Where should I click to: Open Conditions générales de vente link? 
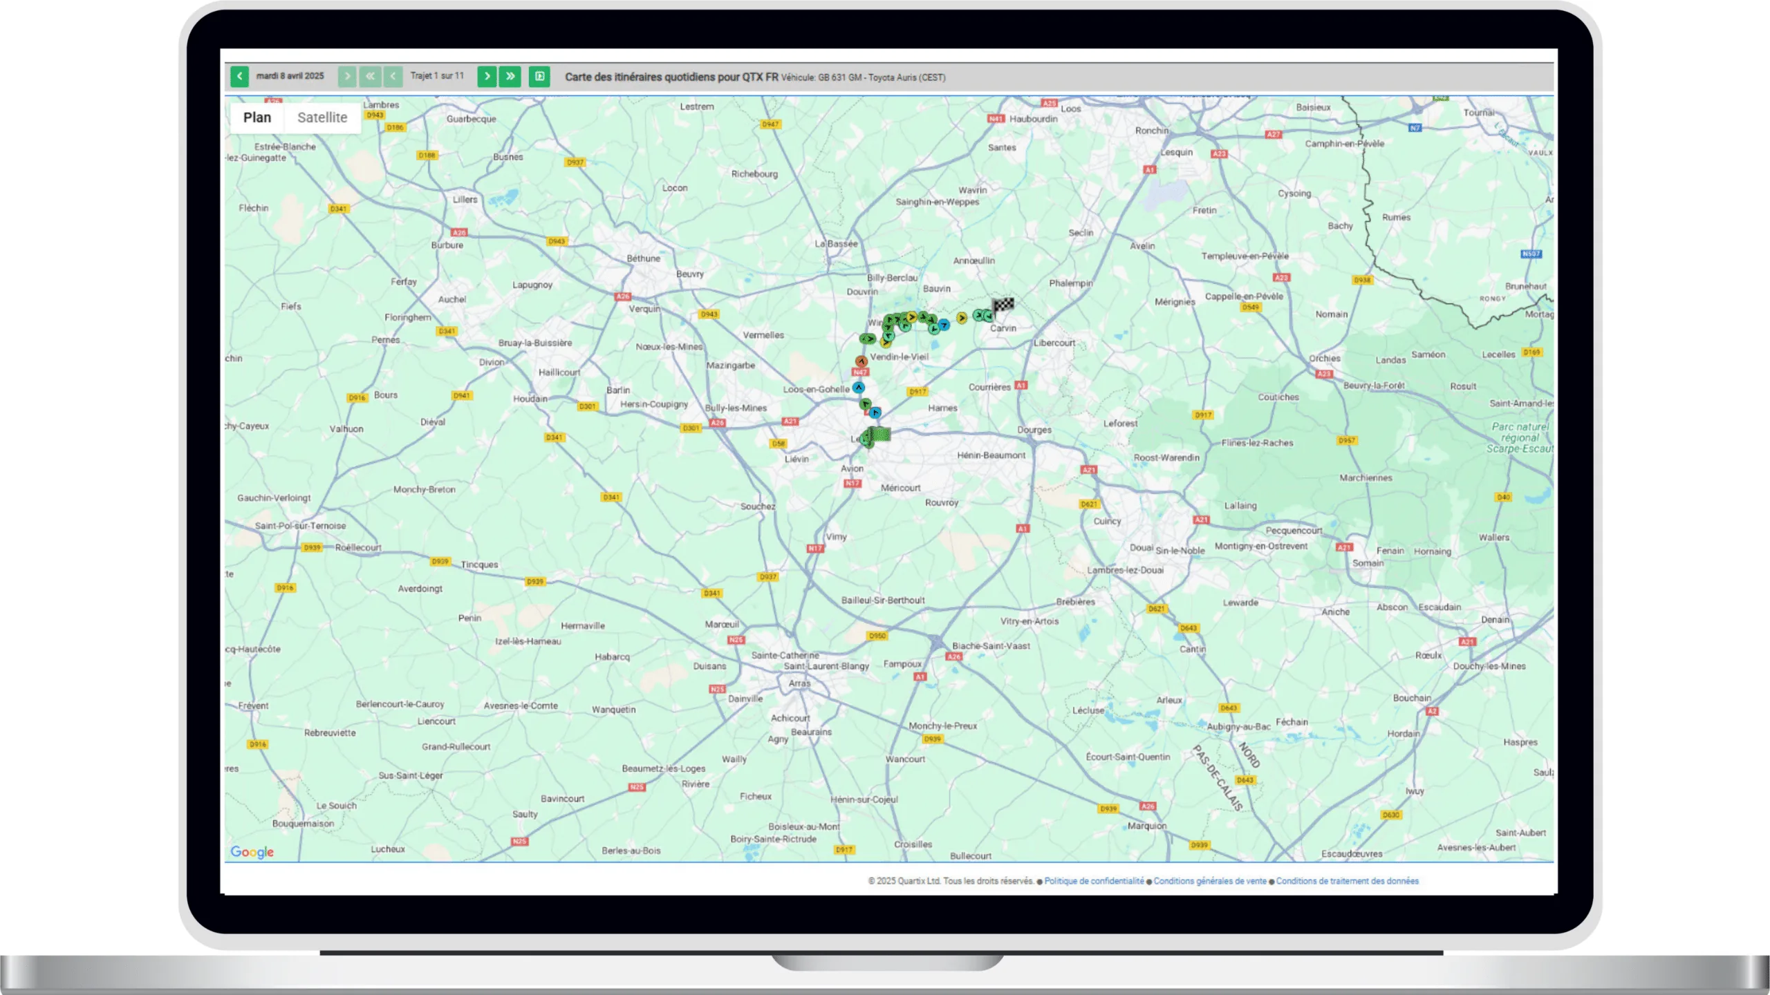[1210, 881]
